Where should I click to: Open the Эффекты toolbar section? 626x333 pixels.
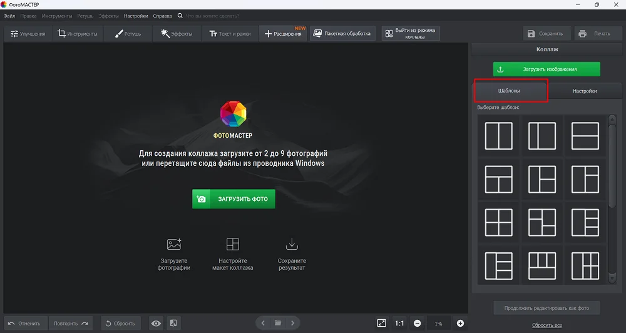176,34
